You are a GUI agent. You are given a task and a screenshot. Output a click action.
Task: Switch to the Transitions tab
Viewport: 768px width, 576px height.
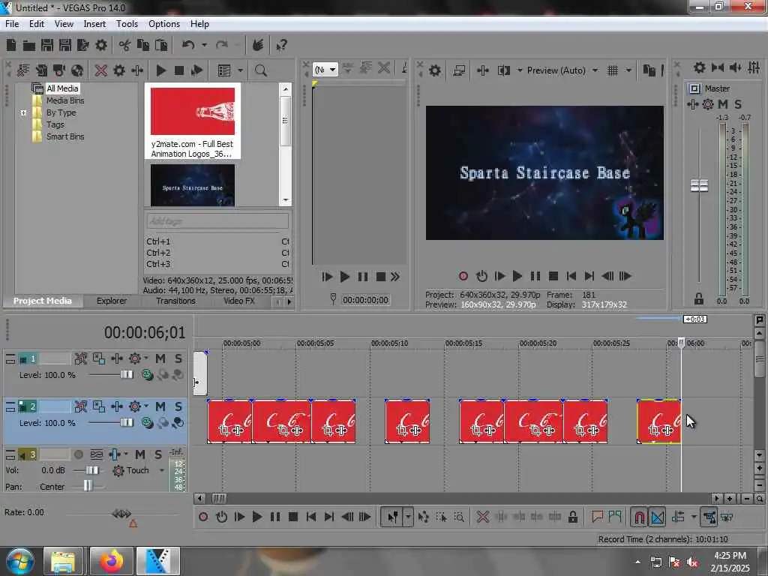tap(175, 301)
